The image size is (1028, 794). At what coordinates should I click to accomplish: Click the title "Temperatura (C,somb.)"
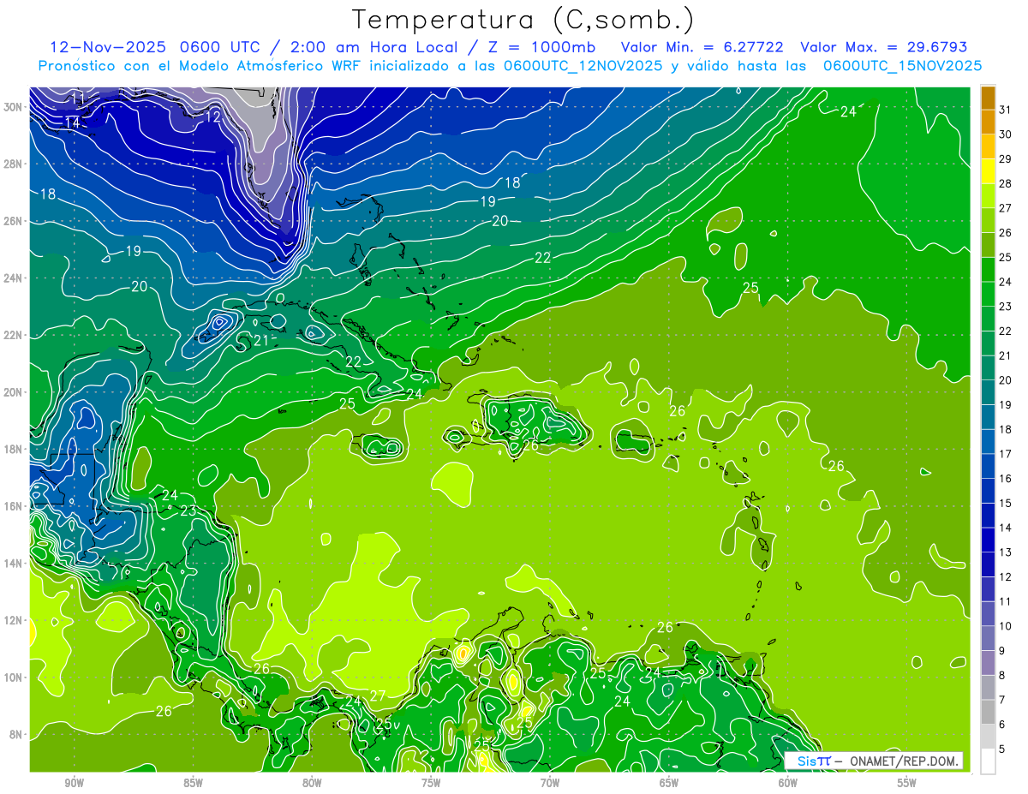pos(522,21)
